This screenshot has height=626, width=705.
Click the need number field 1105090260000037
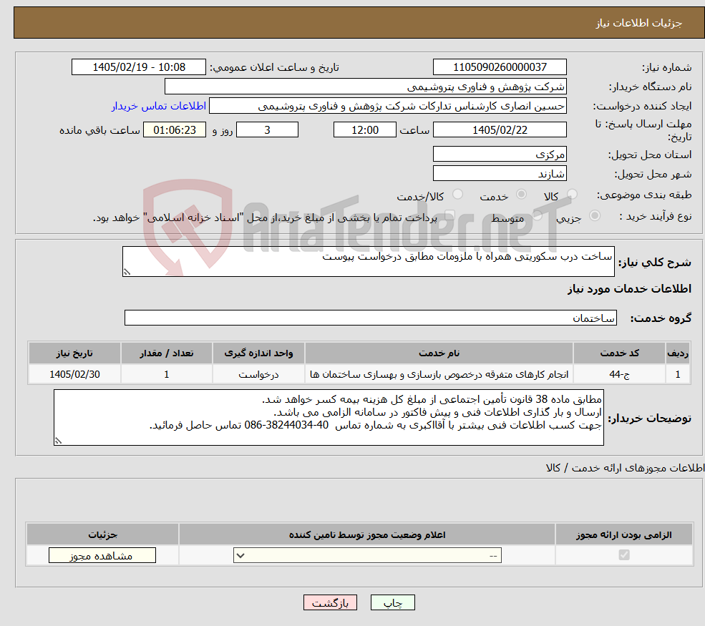pos(500,67)
